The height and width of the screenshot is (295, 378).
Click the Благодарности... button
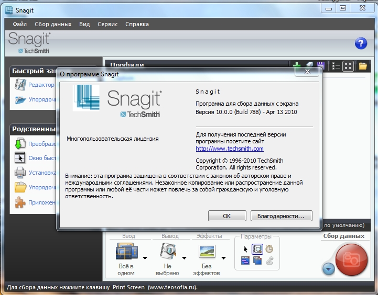tap(282, 216)
